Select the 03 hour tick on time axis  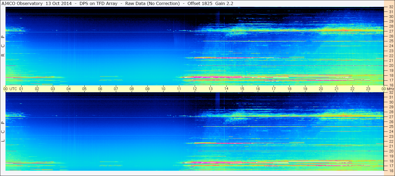point(53,89)
